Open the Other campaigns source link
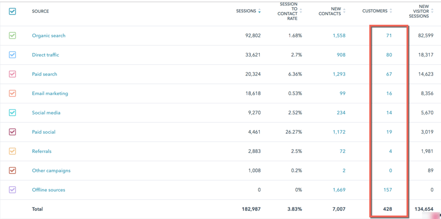Image resolution: width=441 pixels, height=219 pixels. [x=51, y=170]
